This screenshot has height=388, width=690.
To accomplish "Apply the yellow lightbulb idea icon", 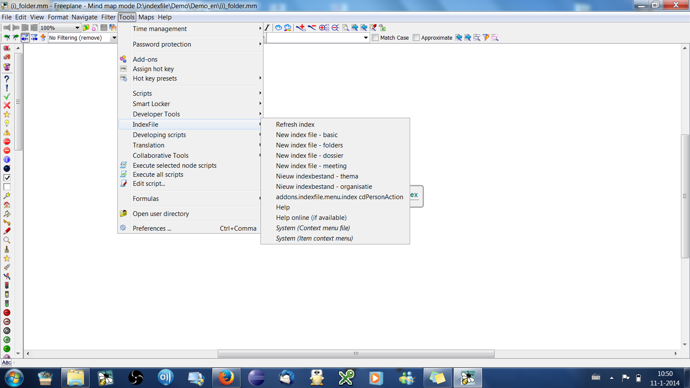I will pyautogui.click(x=6, y=123).
